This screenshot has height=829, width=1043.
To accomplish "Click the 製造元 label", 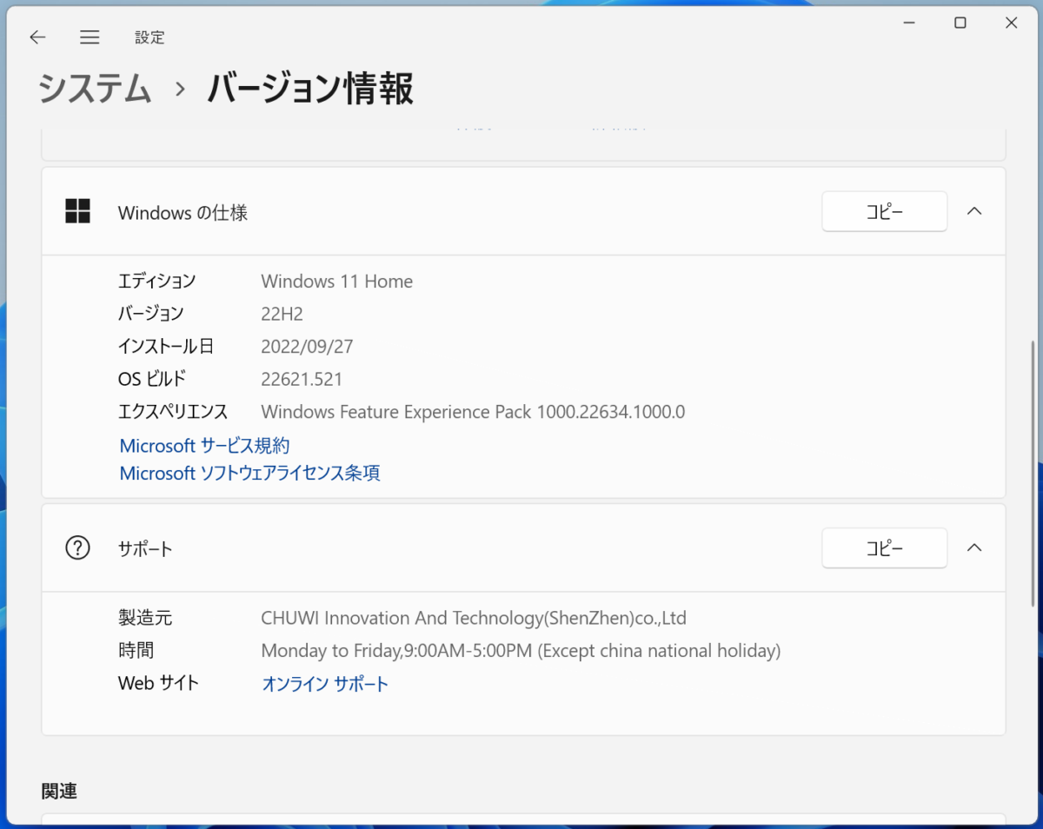I will tap(145, 619).
